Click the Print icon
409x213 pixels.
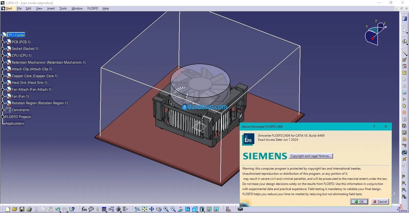pyautogui.click(x=29, y=209)
